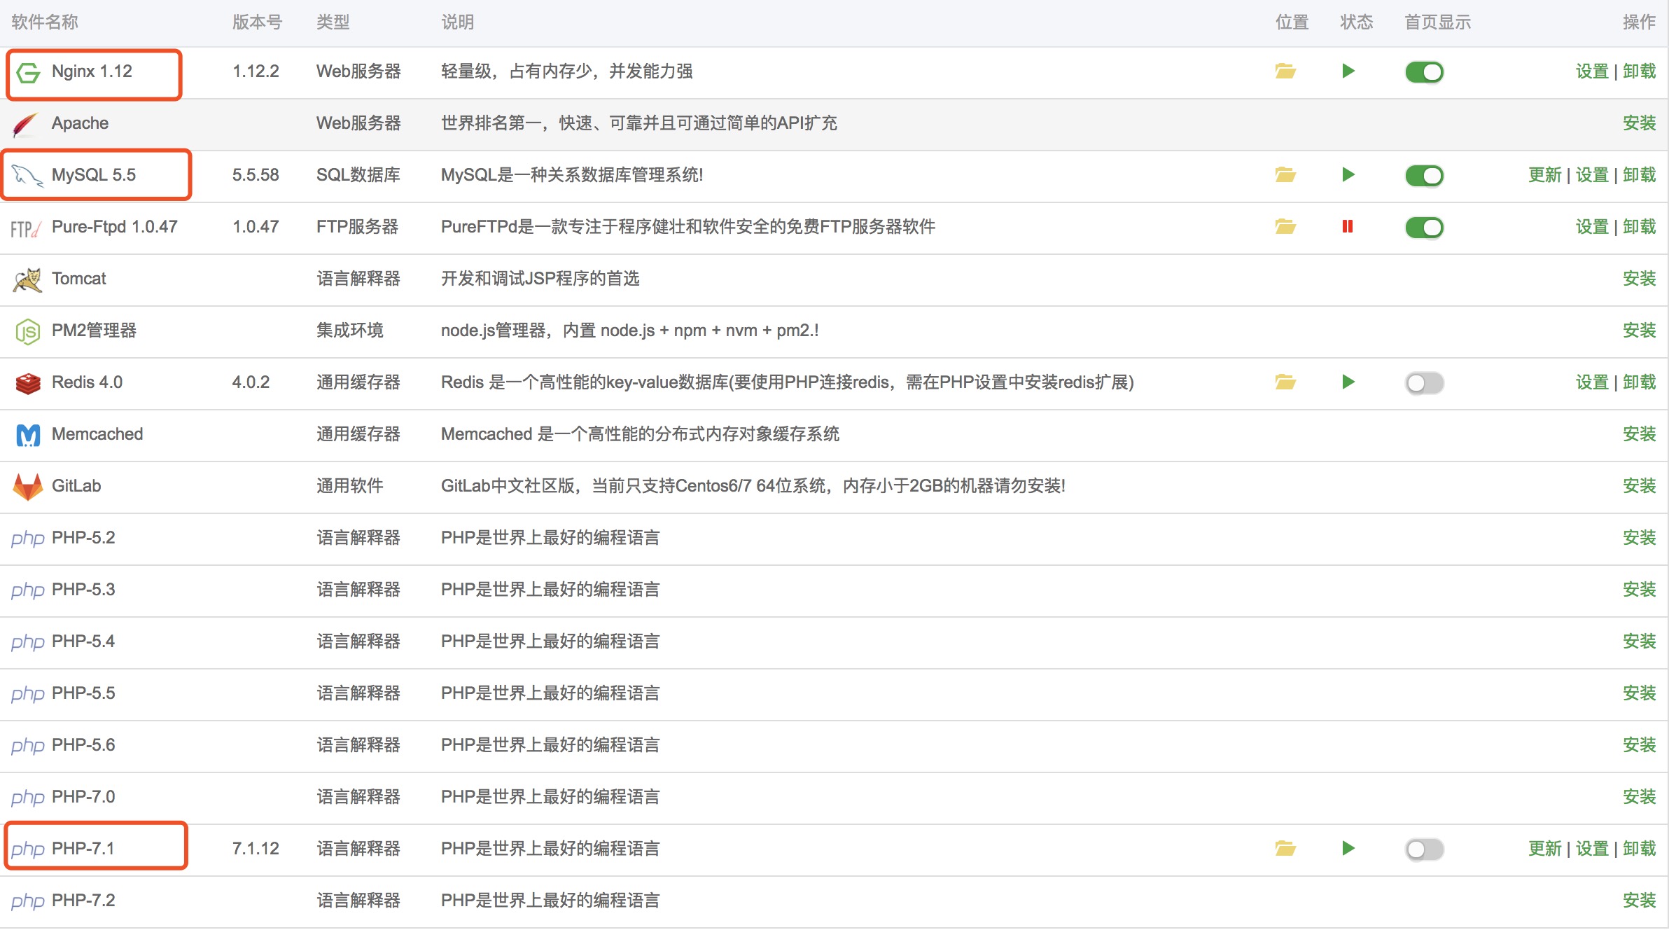
Task: Click Nginx green running status arrow
Action: (1348, 71)
